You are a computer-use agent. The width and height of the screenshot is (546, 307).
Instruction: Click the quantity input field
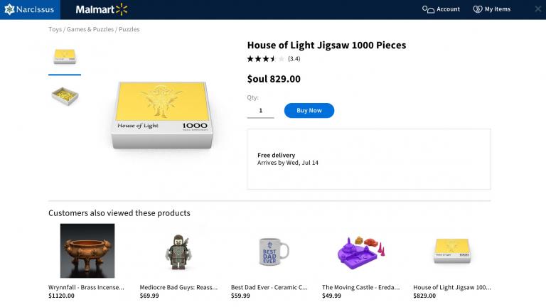point(260,111)
